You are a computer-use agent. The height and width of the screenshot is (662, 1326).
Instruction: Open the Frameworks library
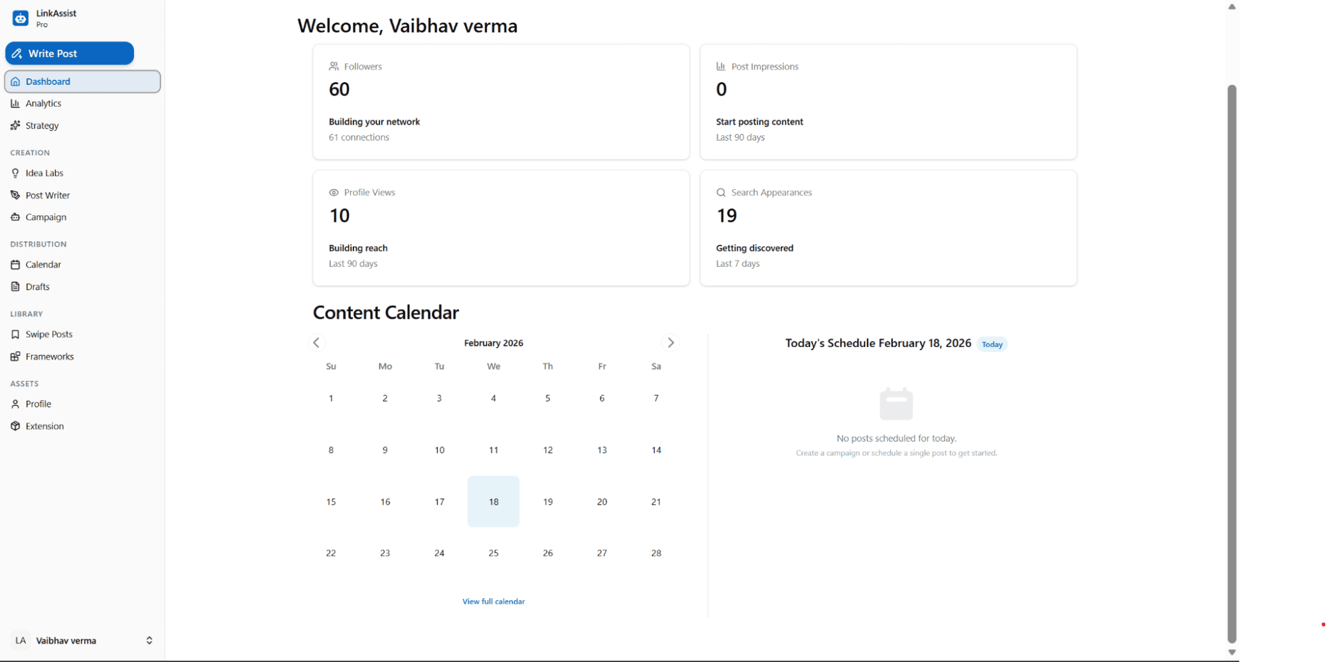coord(49,356)
